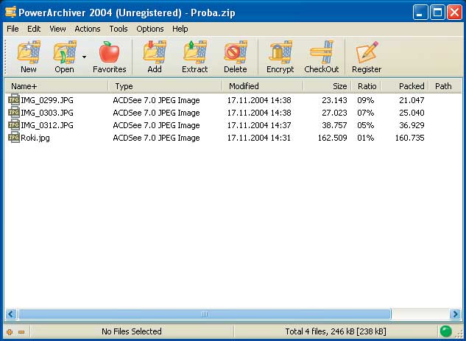Image resolution: width=466 pixels, height=341 pixels.
Task: Click the No Files Selected status text
Action: [x=132, y=331]
